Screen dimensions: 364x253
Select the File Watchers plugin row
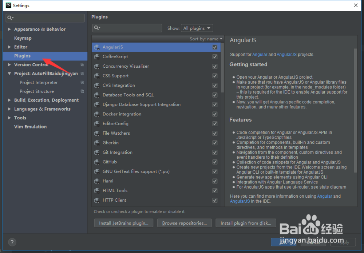tap(156, 133)
